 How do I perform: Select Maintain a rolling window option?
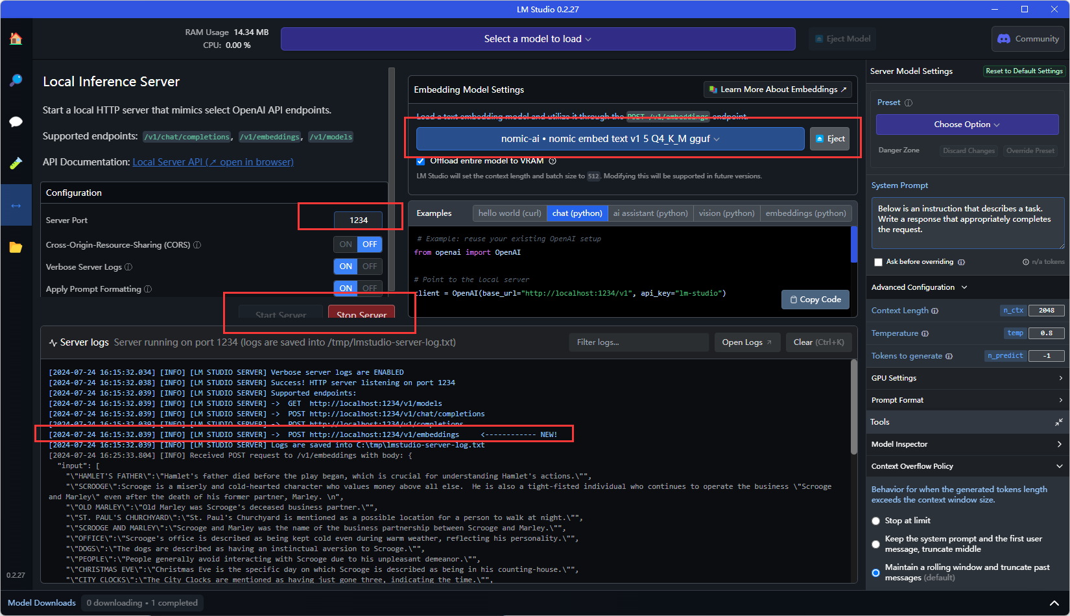coord(875,573)
